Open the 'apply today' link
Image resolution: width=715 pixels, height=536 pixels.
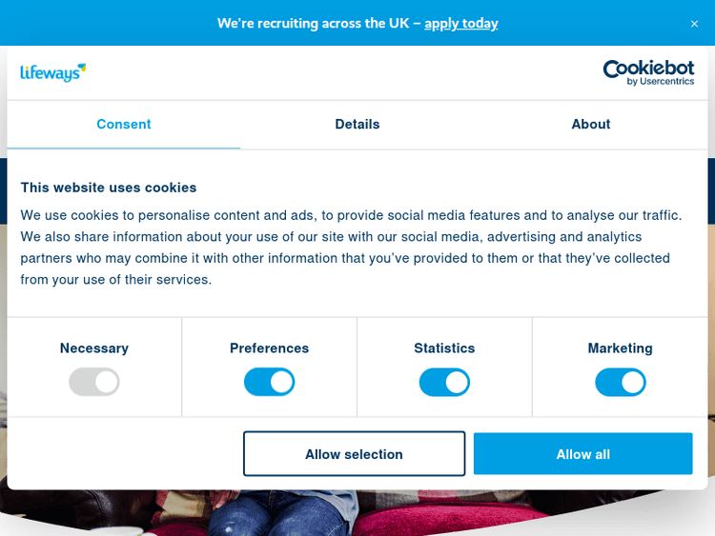[461, 23]
